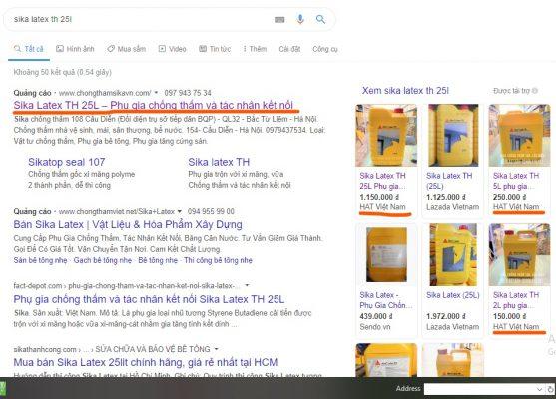Open the taskbar Address dropdown arrow
This screenshot has height=399, width=556.
tap(540, 389)
